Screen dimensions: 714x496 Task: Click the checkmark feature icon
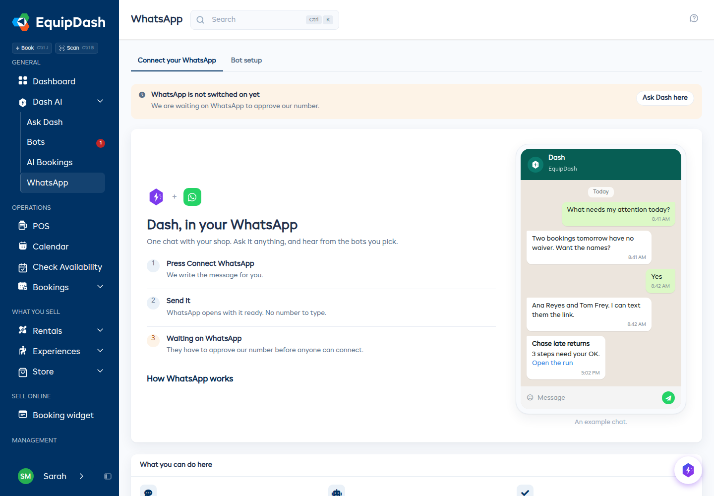[x=525, y=491]
